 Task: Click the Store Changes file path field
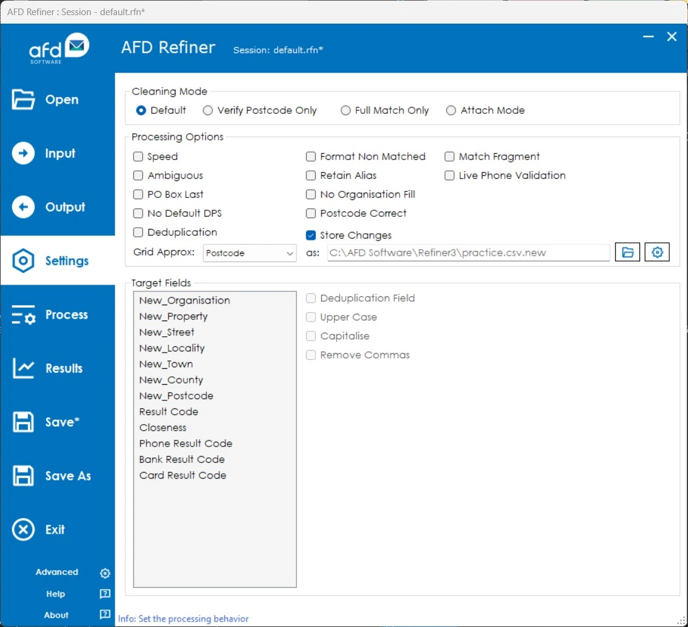tap(468, 253)
